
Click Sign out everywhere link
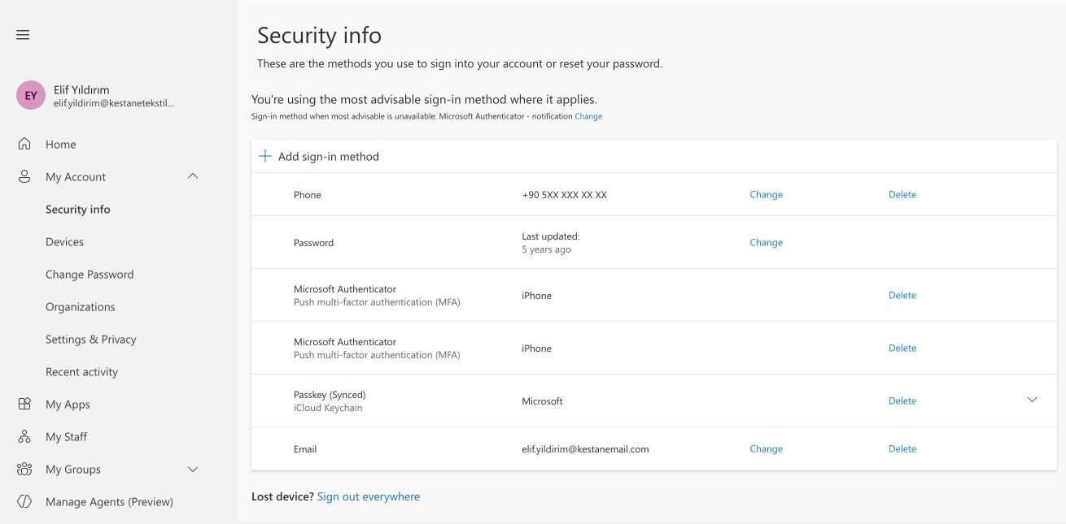point(369,496)
